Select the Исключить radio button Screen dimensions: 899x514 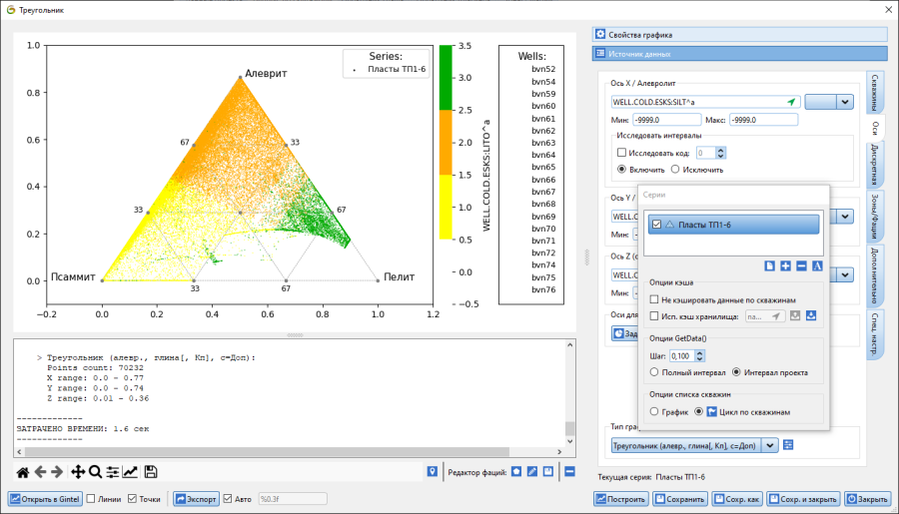click(675, 169)
